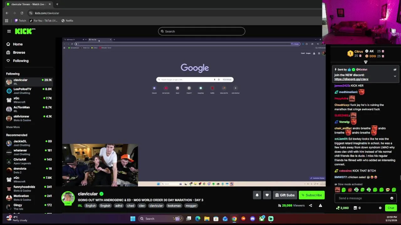Select oblivionsw channel
This screenshot has width=401, height=225.
point(29,118)
